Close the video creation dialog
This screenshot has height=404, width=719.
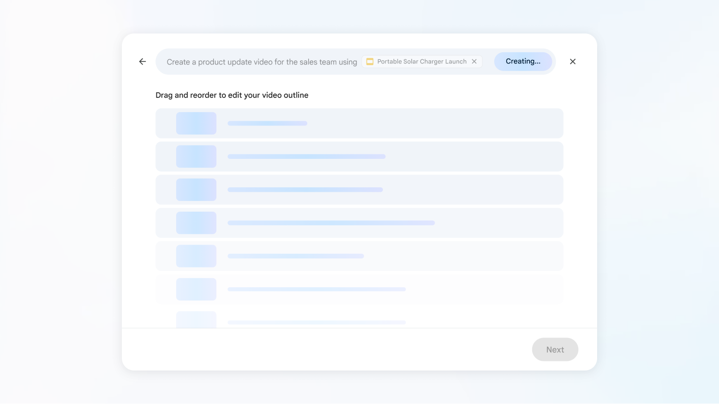point(573,61)
